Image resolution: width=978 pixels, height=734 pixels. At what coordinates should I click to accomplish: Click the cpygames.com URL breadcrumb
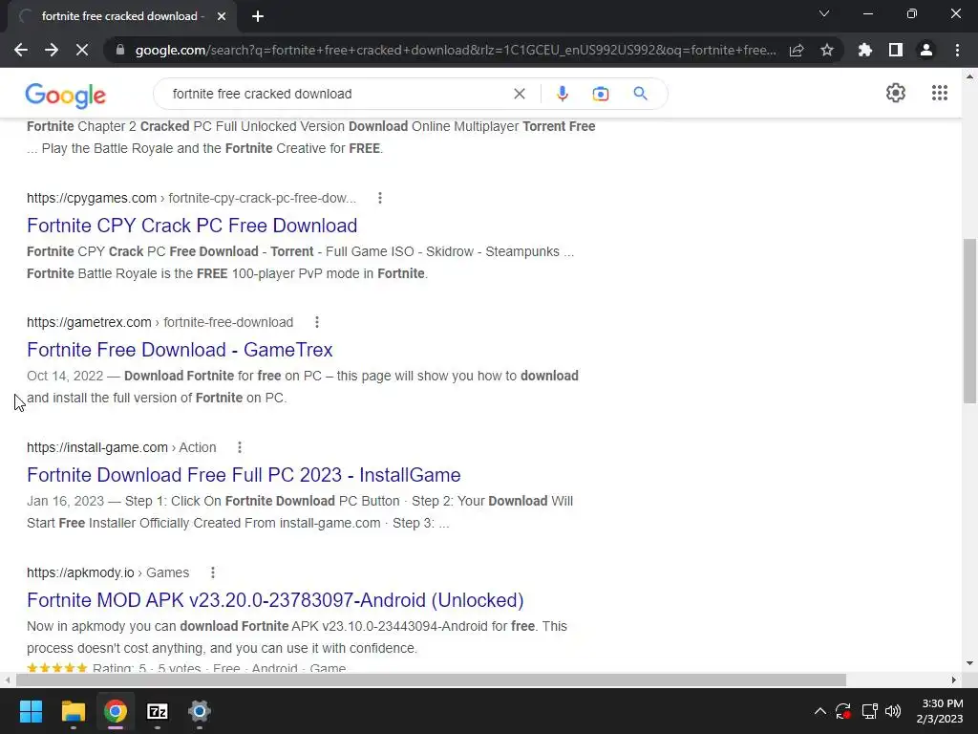pos(191,198)
